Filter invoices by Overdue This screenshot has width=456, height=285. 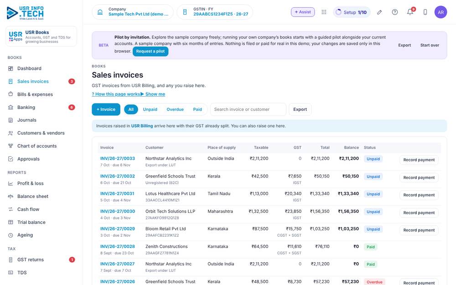pyautogui.click(x=175, y=109)
